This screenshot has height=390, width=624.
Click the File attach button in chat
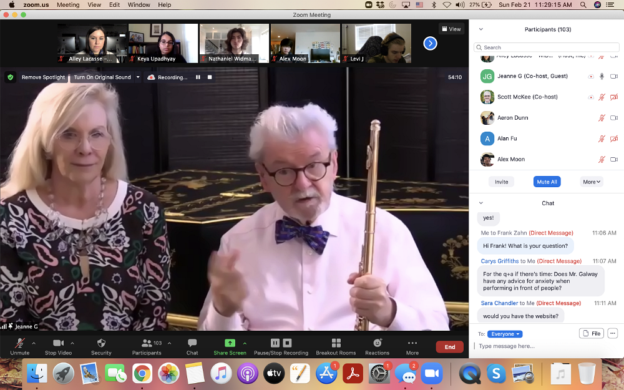pyautogui.click(x=592, y=333)
